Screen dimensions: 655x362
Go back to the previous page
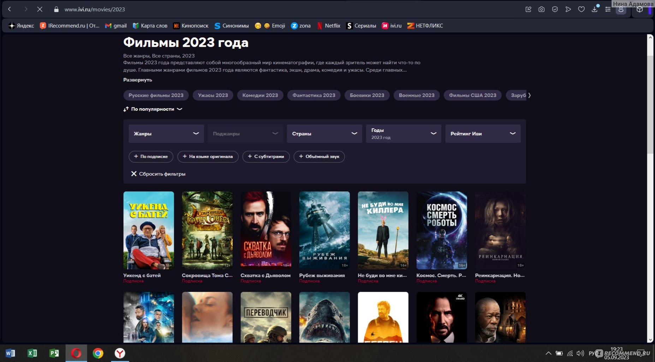[10, 9]
